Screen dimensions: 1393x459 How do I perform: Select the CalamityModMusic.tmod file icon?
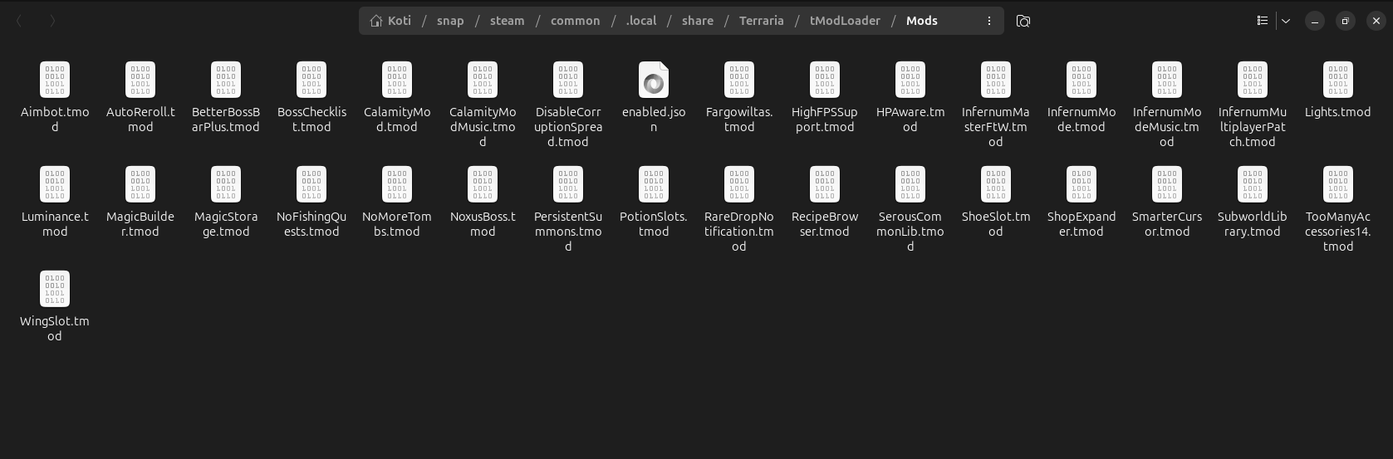point(483,80)
